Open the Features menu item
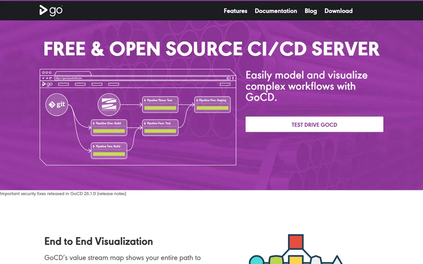Screen dimensions: 423x264 [x=235, y=11]
